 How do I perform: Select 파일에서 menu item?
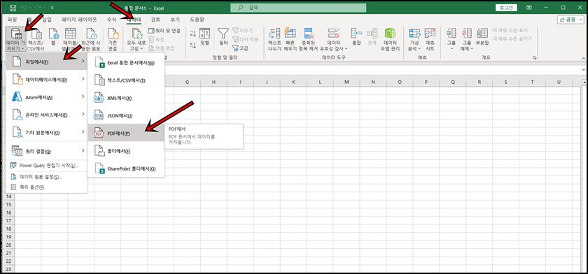[46, 62]
